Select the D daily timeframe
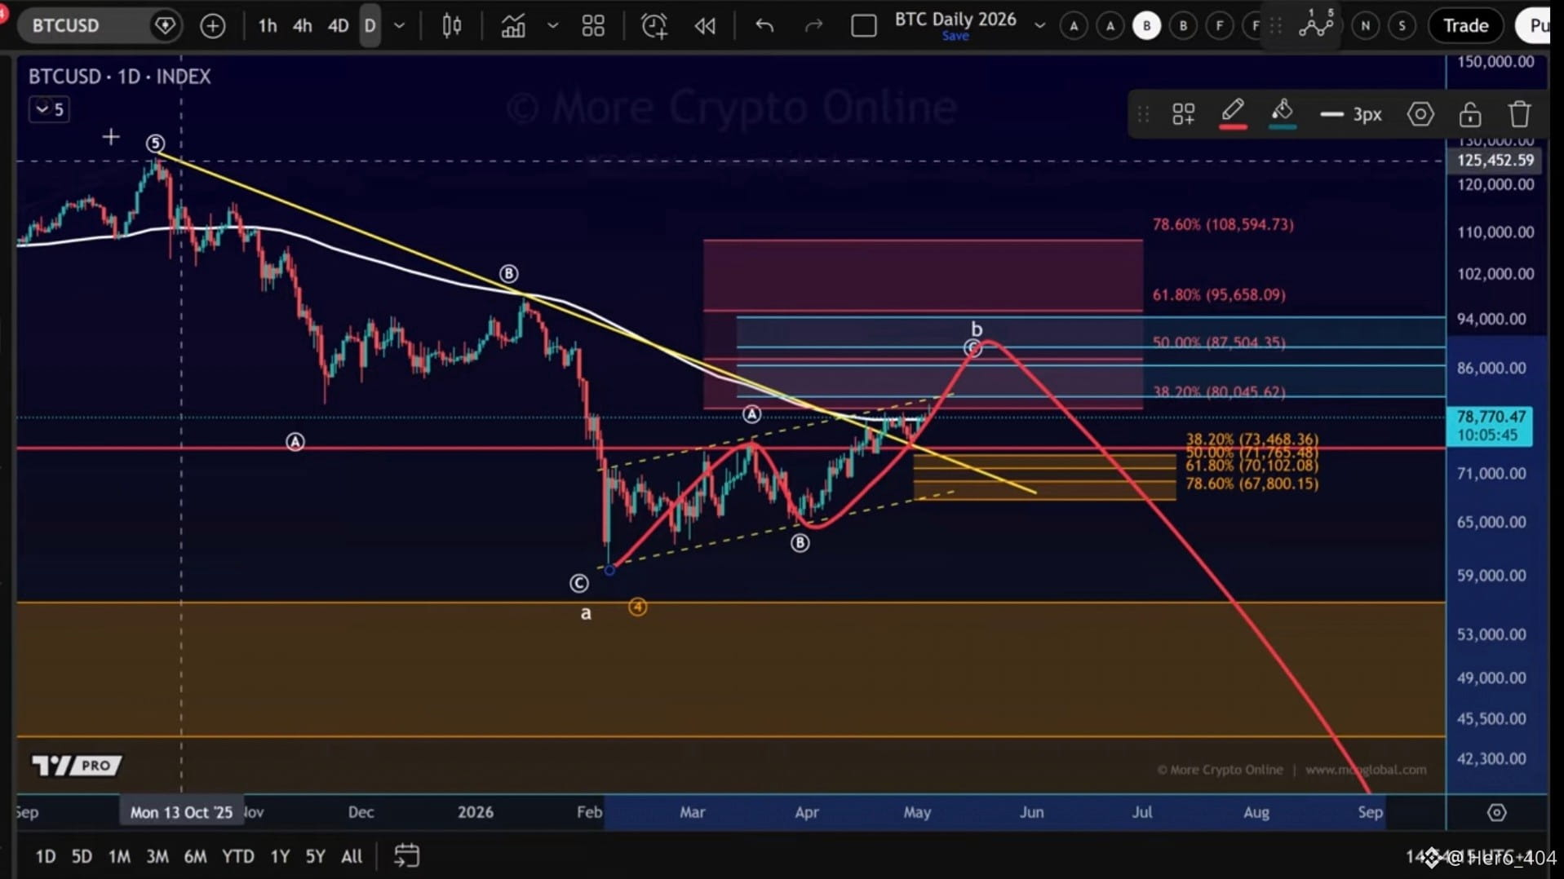The image size is (1564, 879). [370, 26]
